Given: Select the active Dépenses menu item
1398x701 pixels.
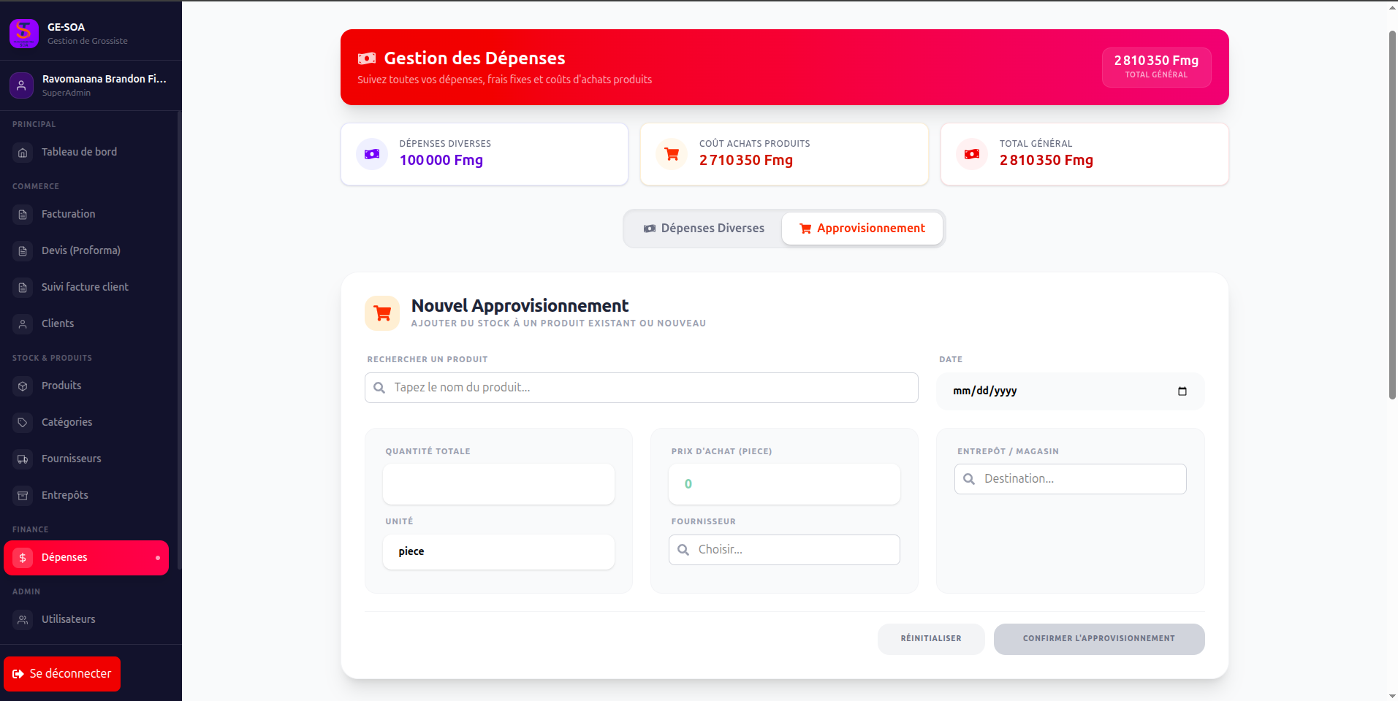Looking at the screenshot, I should point(86,558).
